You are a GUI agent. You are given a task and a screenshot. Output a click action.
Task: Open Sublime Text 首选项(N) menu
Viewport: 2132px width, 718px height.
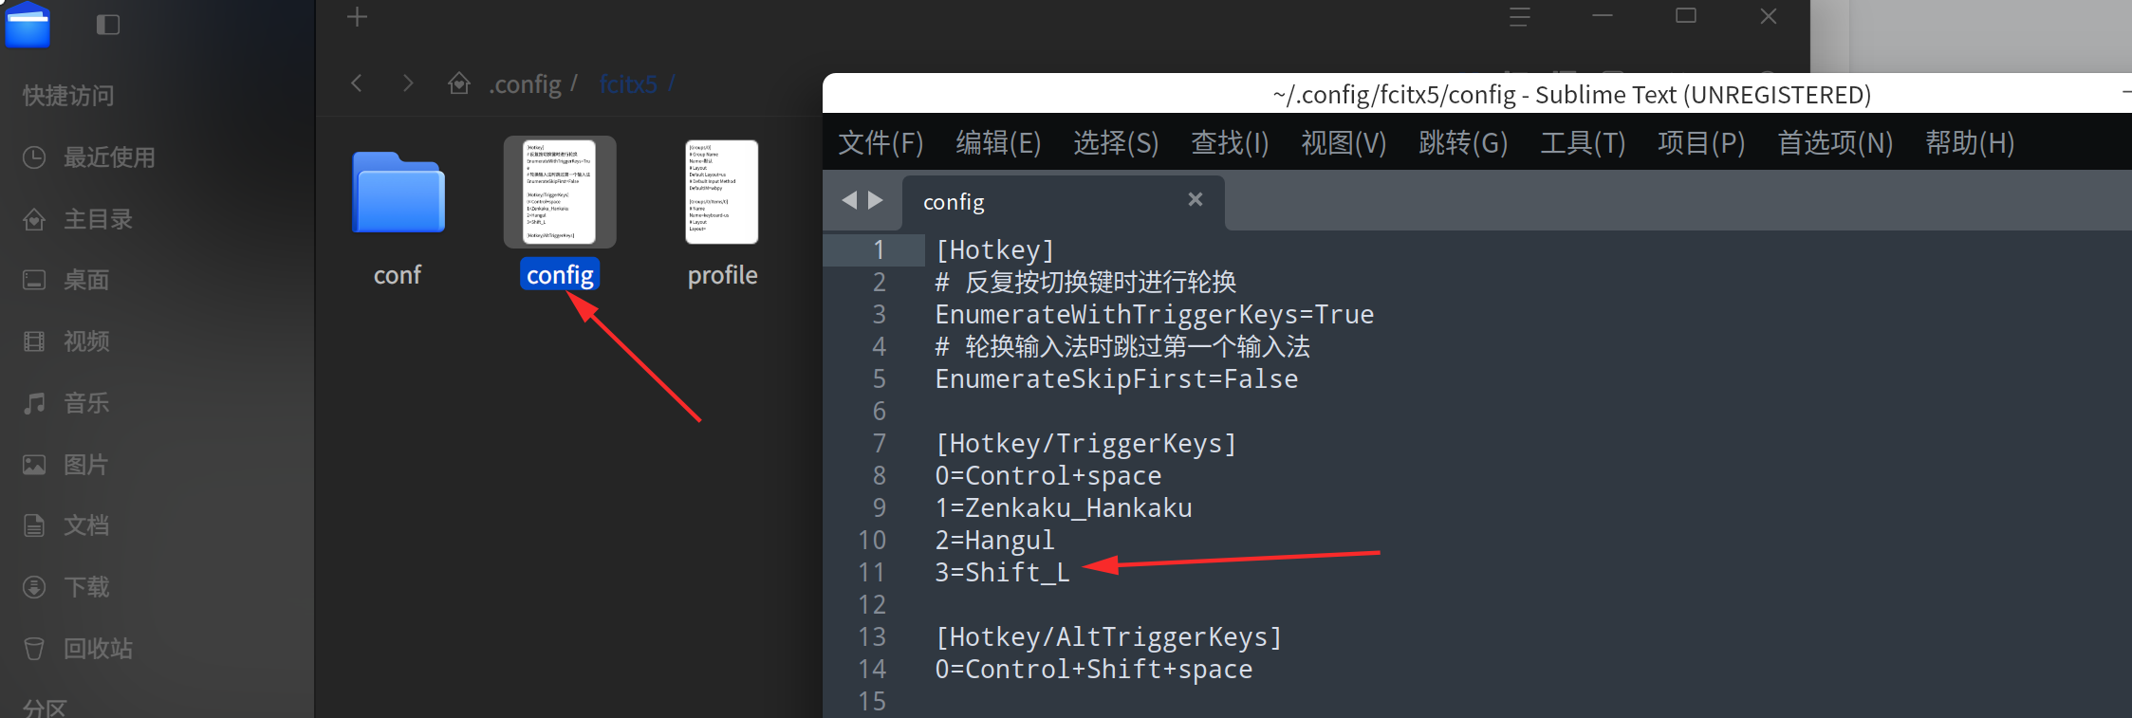click(x=1835, y=142)
